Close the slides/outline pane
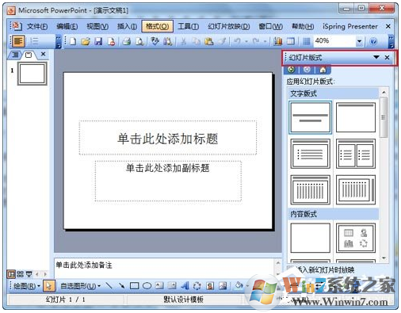 pyautogui.click(x=44, y=54)
